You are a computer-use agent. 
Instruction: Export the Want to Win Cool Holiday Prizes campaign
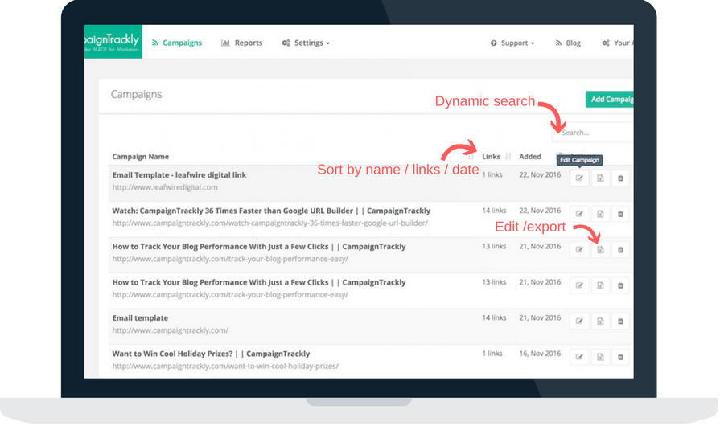pyautogui.click(x=600, y=357)
